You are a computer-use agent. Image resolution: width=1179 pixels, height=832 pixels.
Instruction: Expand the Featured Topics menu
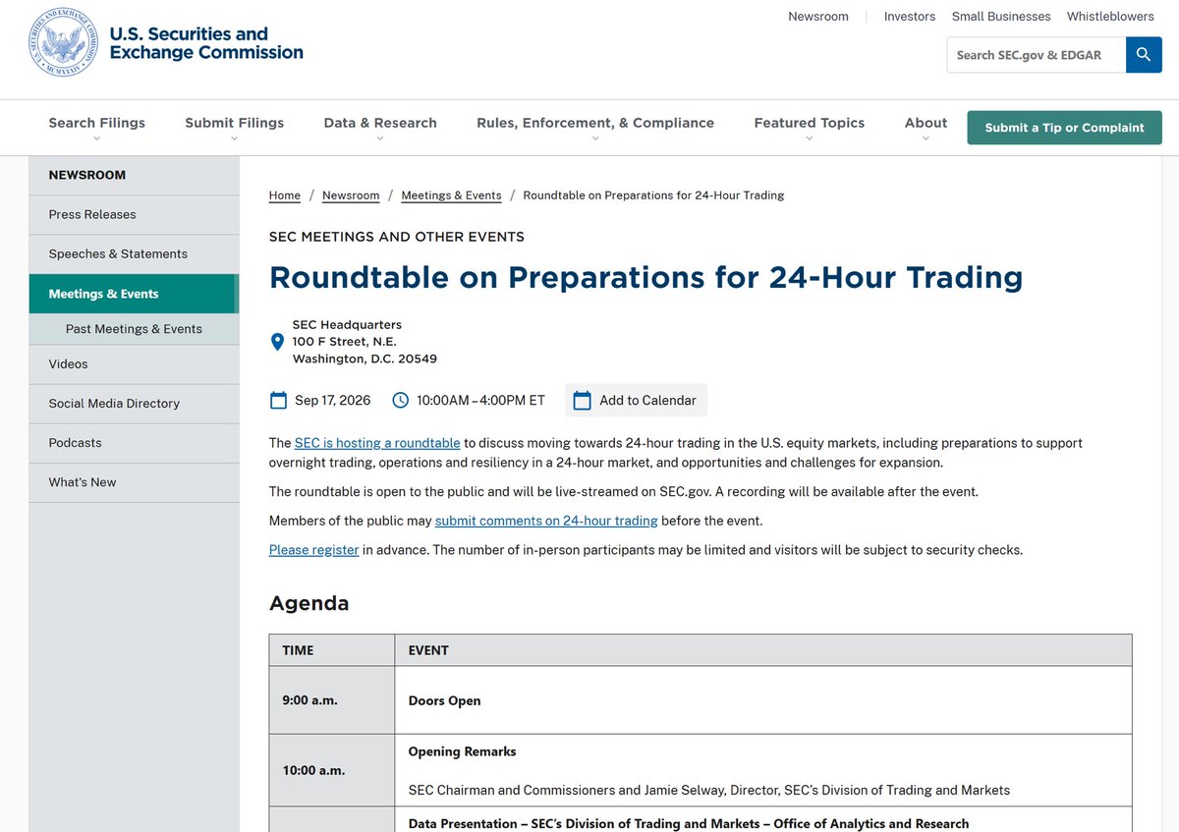point(809,127)
